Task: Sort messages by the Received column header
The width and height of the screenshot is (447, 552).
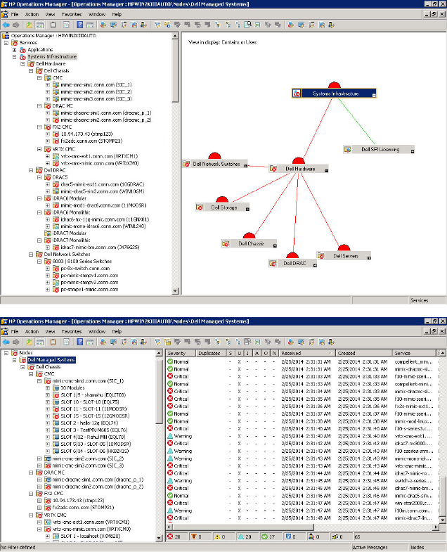Action: pyautogui.click(x=307, y=353)
